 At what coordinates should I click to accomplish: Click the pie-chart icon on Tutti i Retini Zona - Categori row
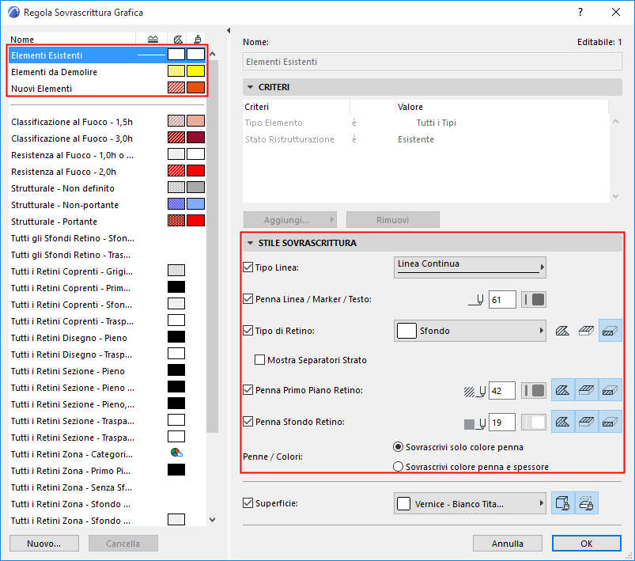pos(176,453)
